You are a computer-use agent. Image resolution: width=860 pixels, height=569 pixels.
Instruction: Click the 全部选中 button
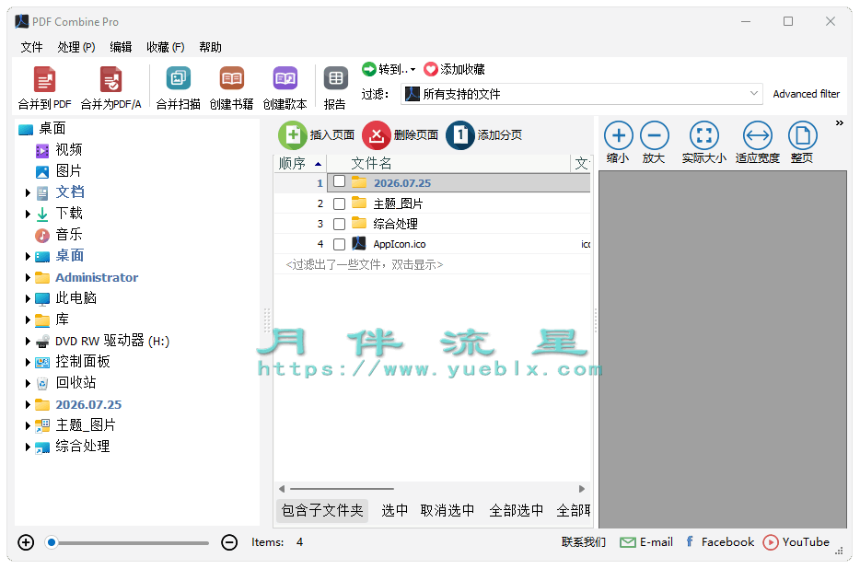click(x=517, y=511)
